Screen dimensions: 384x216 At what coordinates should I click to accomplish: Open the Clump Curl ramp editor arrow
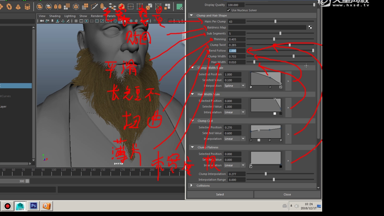tap(288, 134)
